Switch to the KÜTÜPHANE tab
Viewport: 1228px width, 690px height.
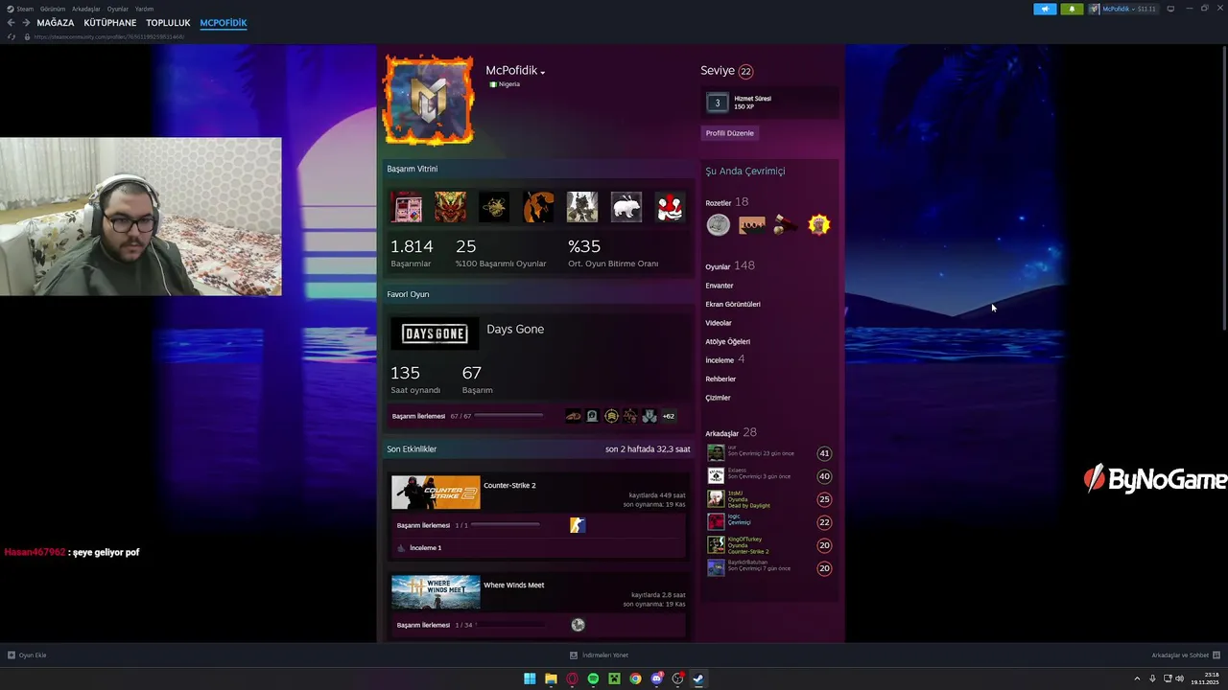pos(110,23)
